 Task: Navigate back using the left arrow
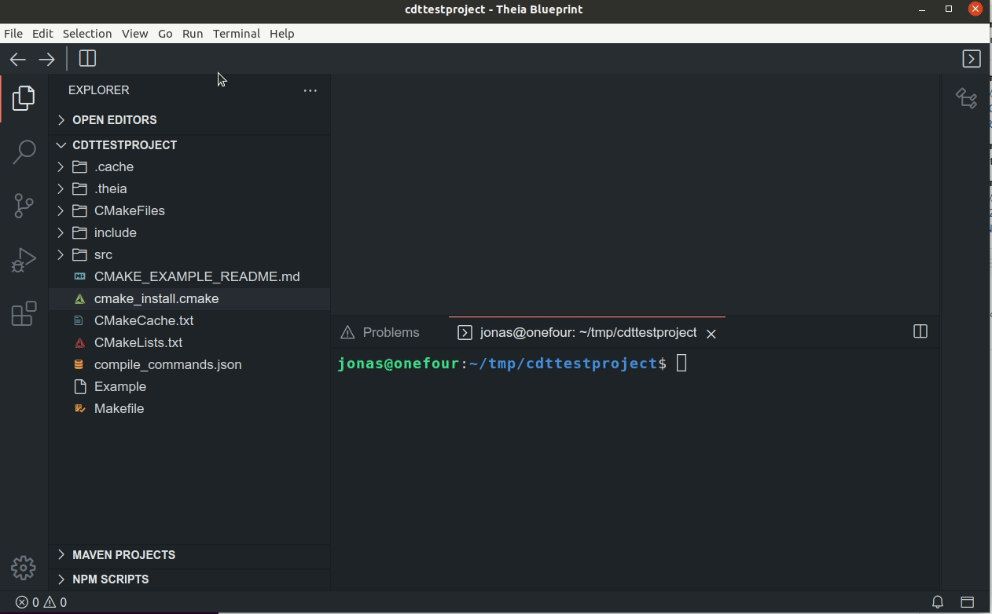pyautogui.click(x=17, y=59)
